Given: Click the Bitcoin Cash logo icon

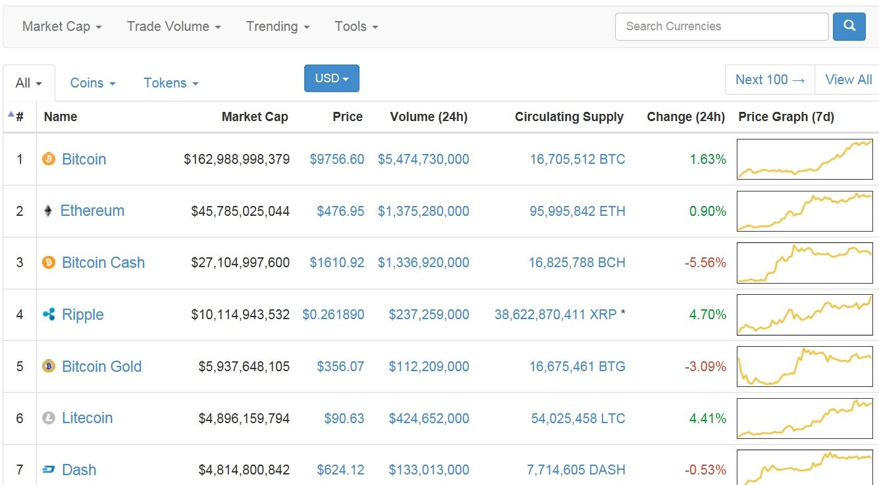Looking at the screenshot, I should pos(49,263).
